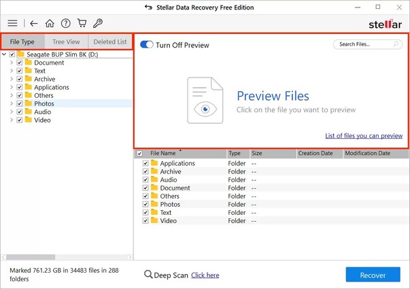Return to home screen icon
This screenshot has height=289, width=410.
(x=50, y=23)
